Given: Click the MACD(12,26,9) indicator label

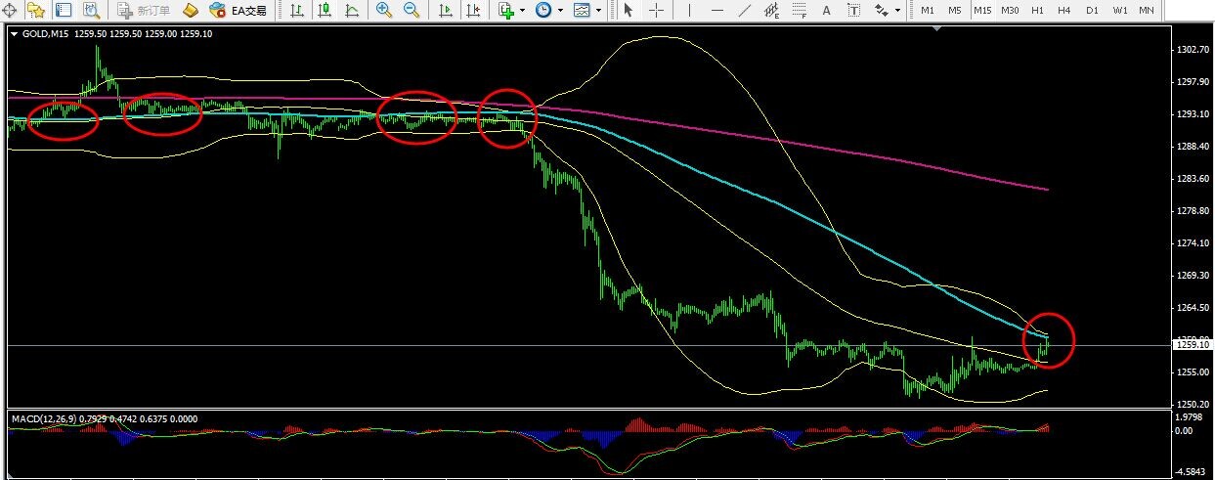Looking at the screenshot, I should (x=45, y=419).
